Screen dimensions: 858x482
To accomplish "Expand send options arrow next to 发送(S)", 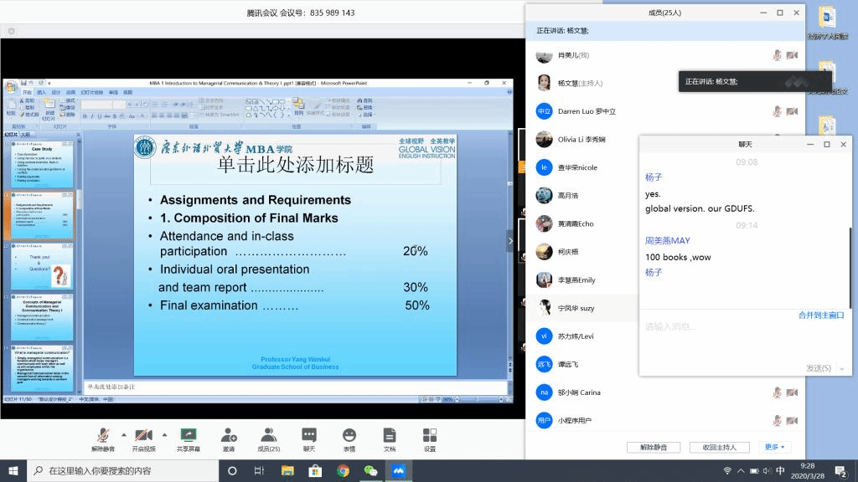I will (x=841, y=368).
